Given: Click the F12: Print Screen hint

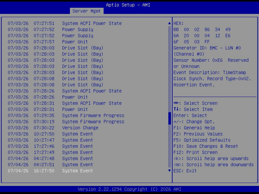Looking at the screenshot, I should click(x=196, y=152).
